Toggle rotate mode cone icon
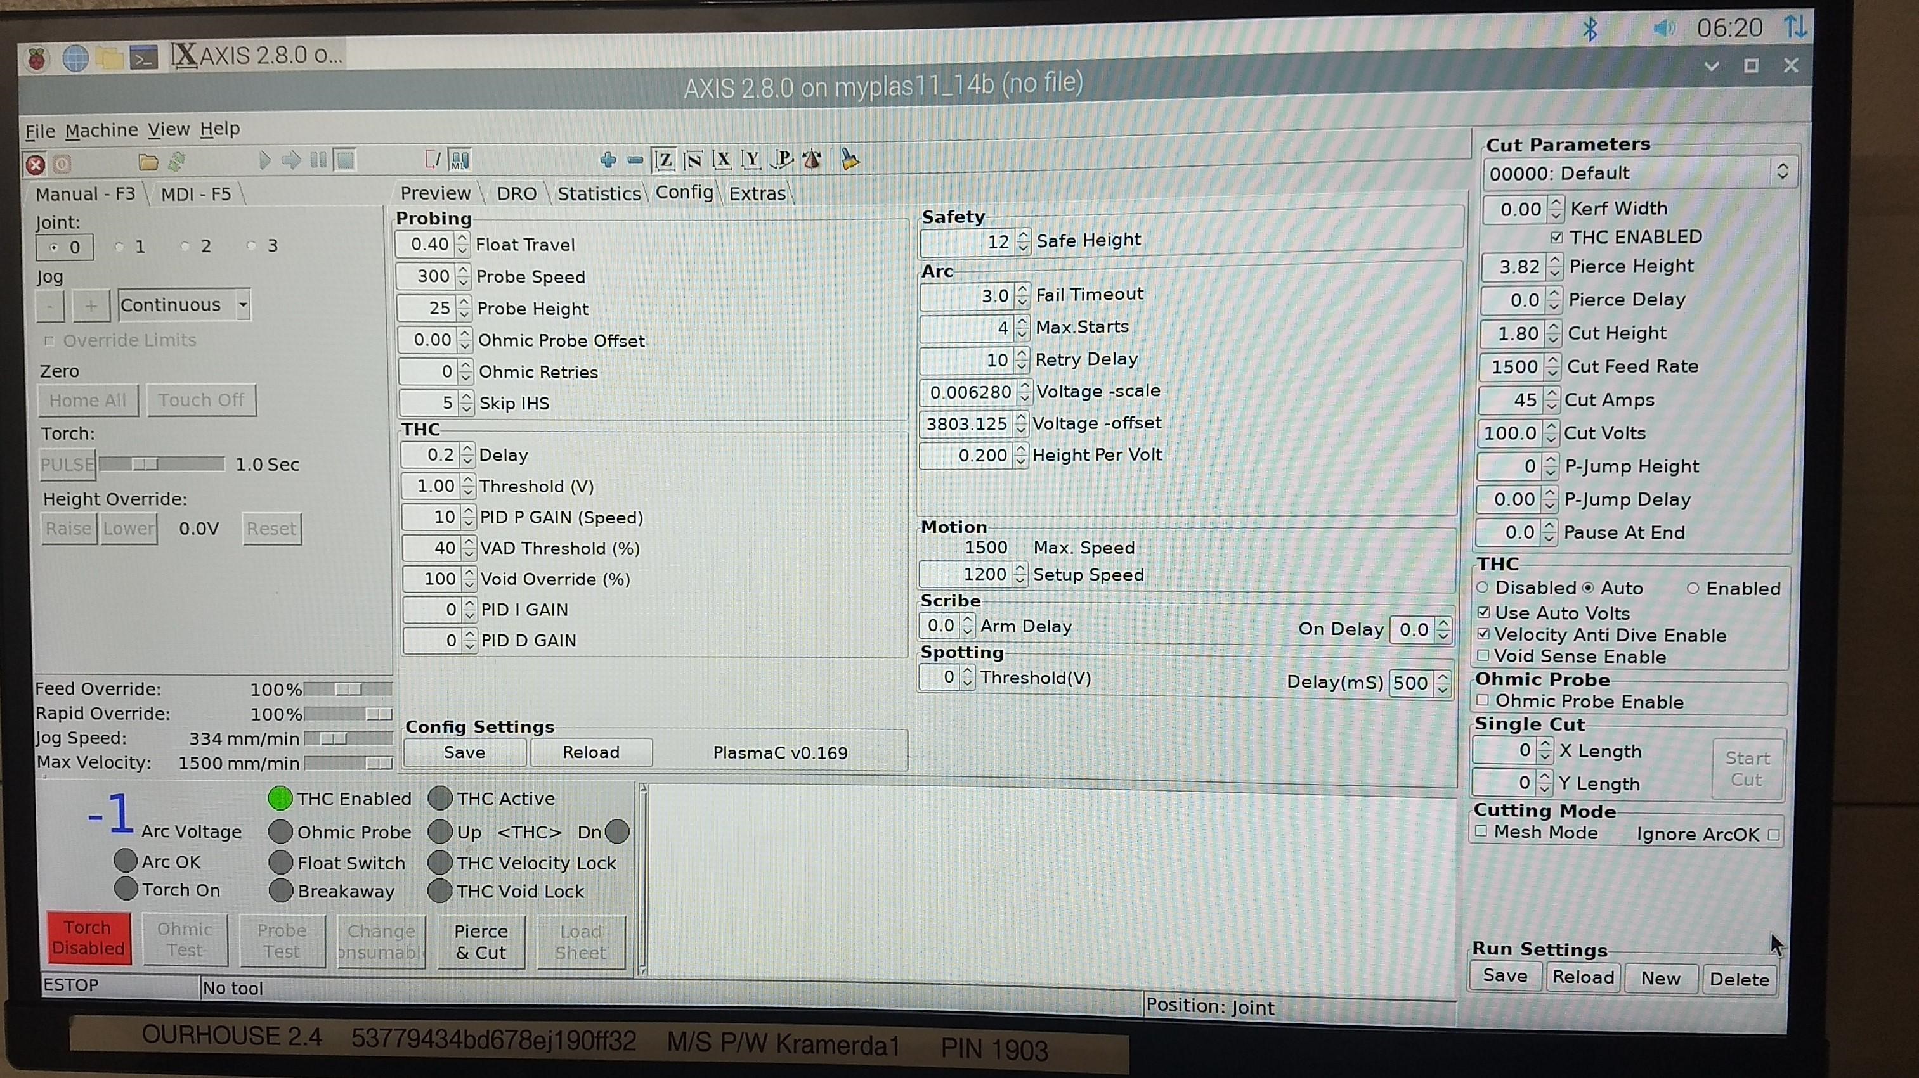This screenshot has height=1078, width=1919. (x=812, y=159)
